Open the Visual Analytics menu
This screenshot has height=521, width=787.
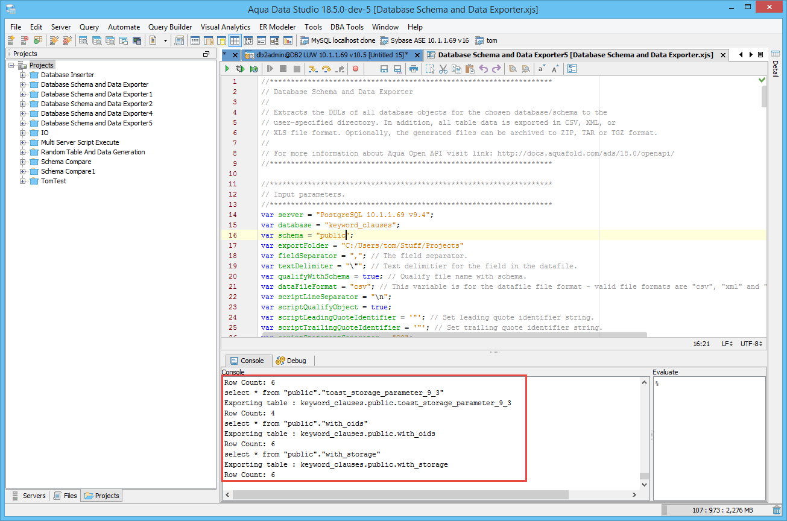tap(225, 27)
